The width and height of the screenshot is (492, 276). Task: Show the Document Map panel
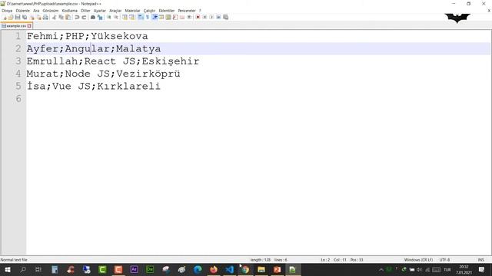[x=168, y=17]
